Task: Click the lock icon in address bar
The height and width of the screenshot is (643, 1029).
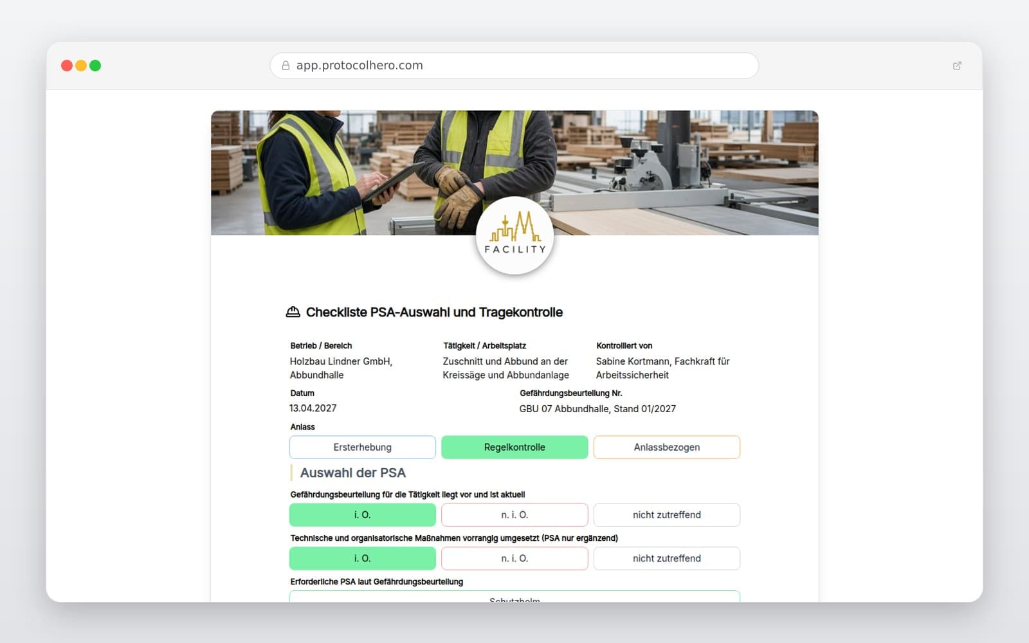Action: click(286, 66)
